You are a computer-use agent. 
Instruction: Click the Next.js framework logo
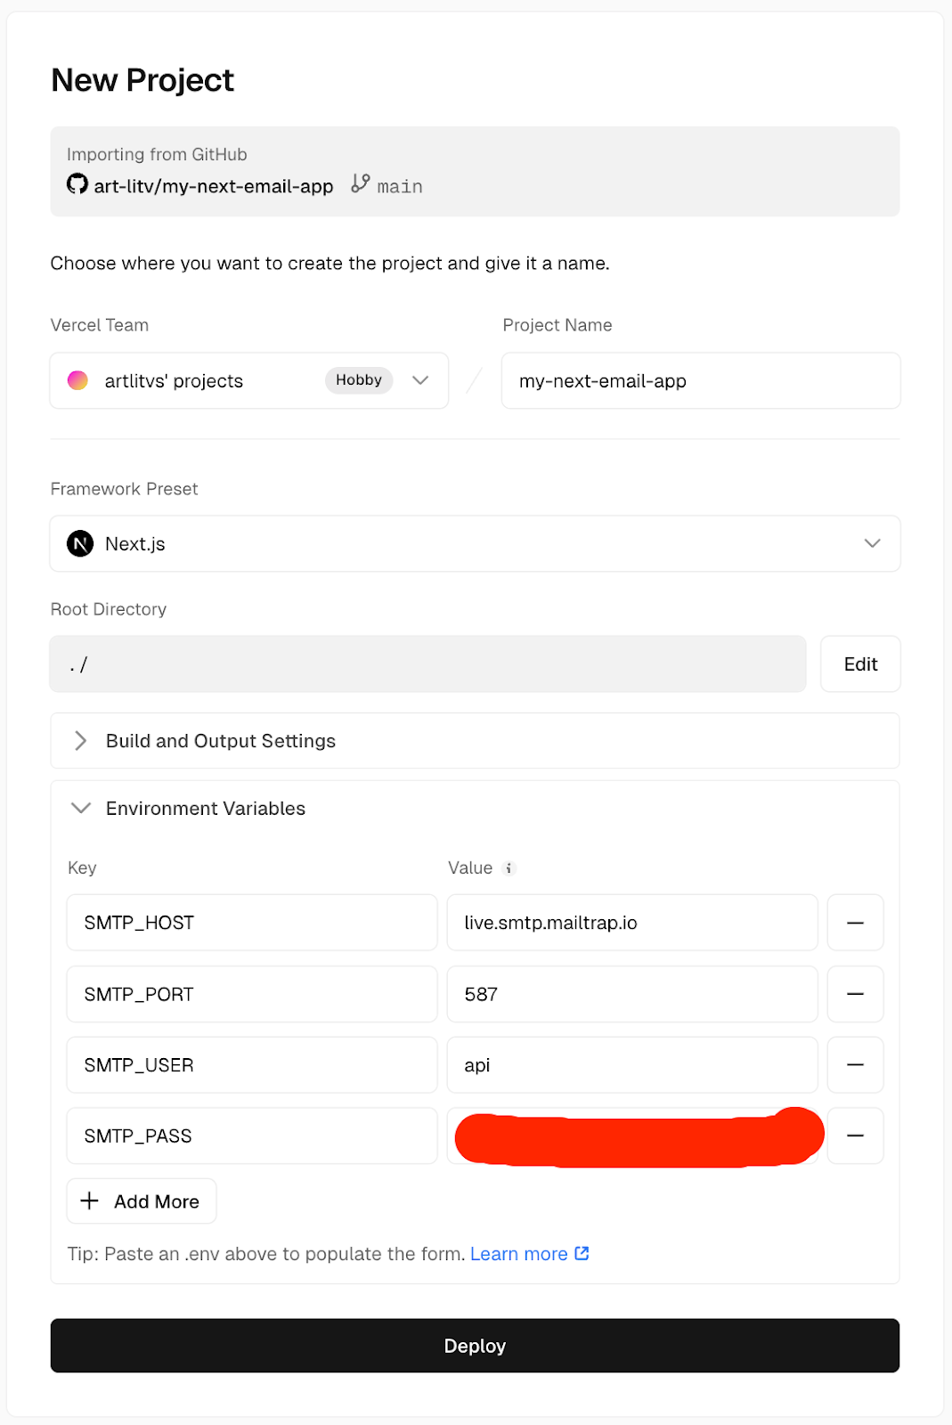(80, 543)
